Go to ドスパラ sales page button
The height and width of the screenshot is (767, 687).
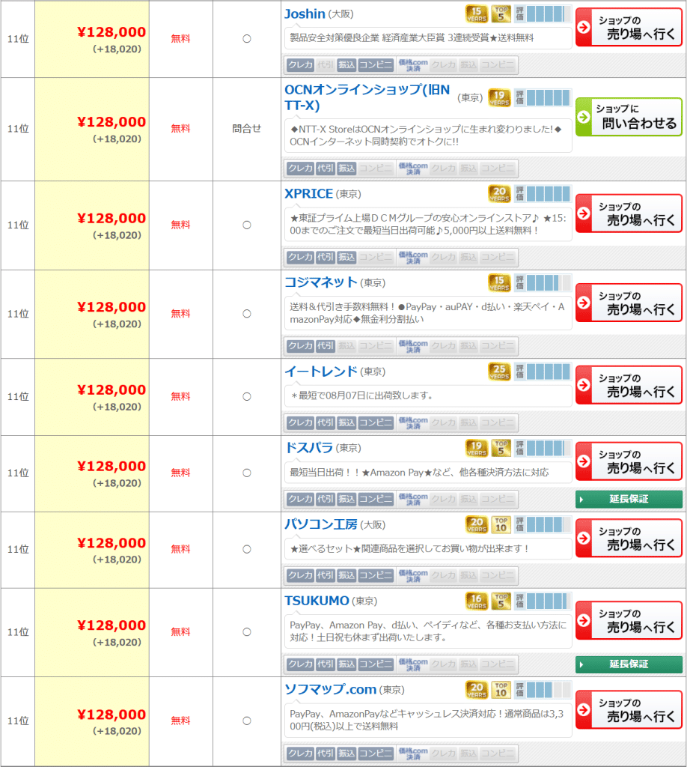pos(629,461)
